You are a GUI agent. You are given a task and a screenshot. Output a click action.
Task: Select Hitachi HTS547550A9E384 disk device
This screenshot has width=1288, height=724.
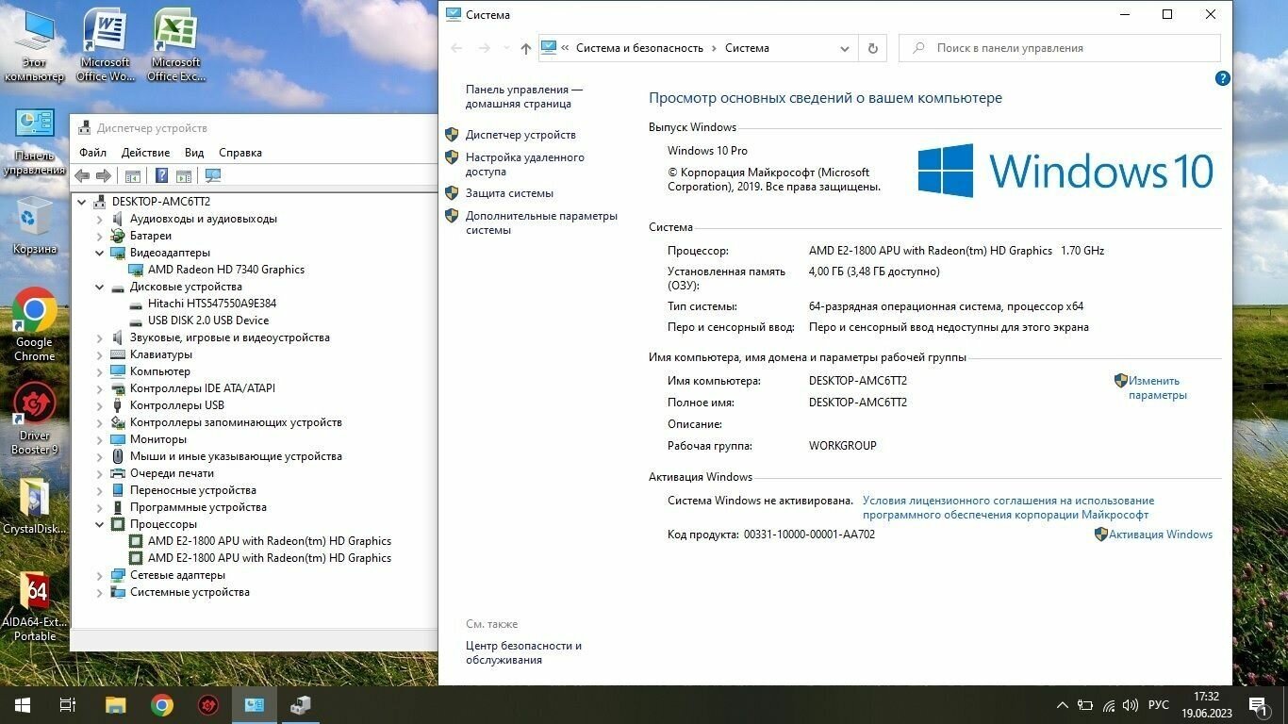[x=212, y=304]
